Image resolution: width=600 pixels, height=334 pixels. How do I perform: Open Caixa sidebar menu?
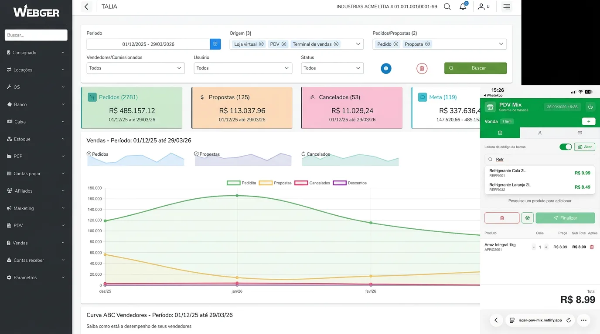(36, 122)
